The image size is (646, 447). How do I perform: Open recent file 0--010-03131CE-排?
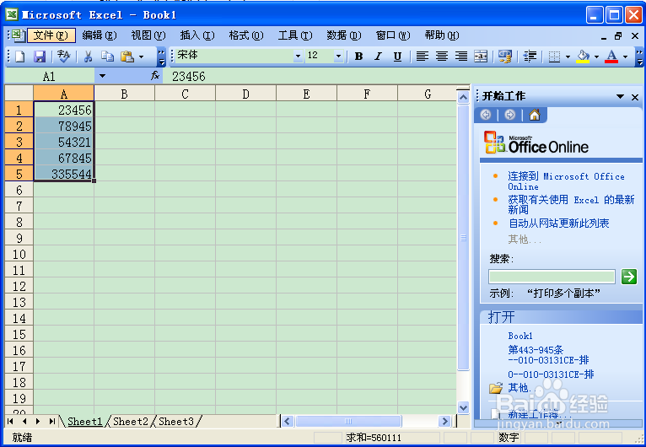551,374
